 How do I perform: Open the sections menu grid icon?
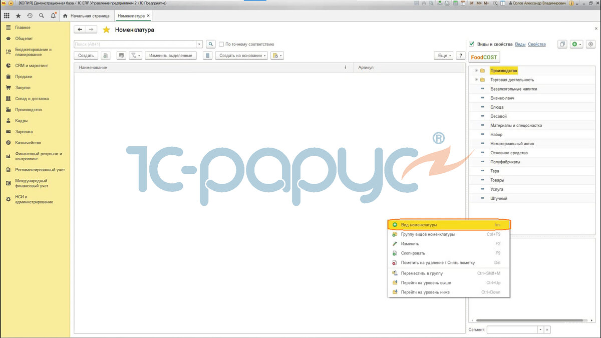tap(7, 16)
